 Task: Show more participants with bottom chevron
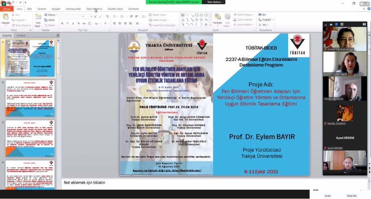point(345,173)
